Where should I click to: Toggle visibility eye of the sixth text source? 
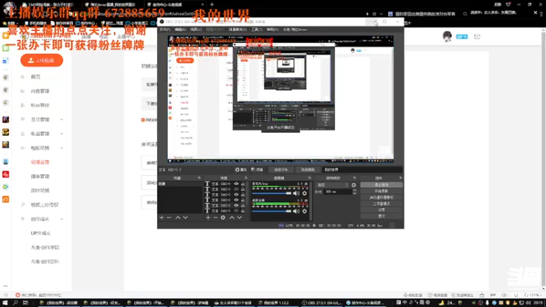coord(236,211)
